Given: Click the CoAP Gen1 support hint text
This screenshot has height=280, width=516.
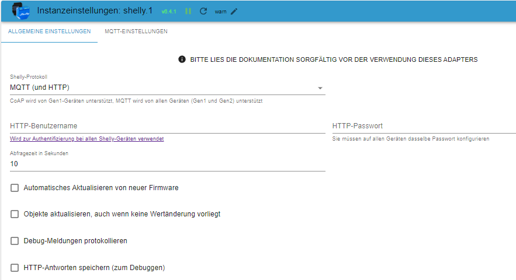Looking at the screenshot, I should 136,101.
